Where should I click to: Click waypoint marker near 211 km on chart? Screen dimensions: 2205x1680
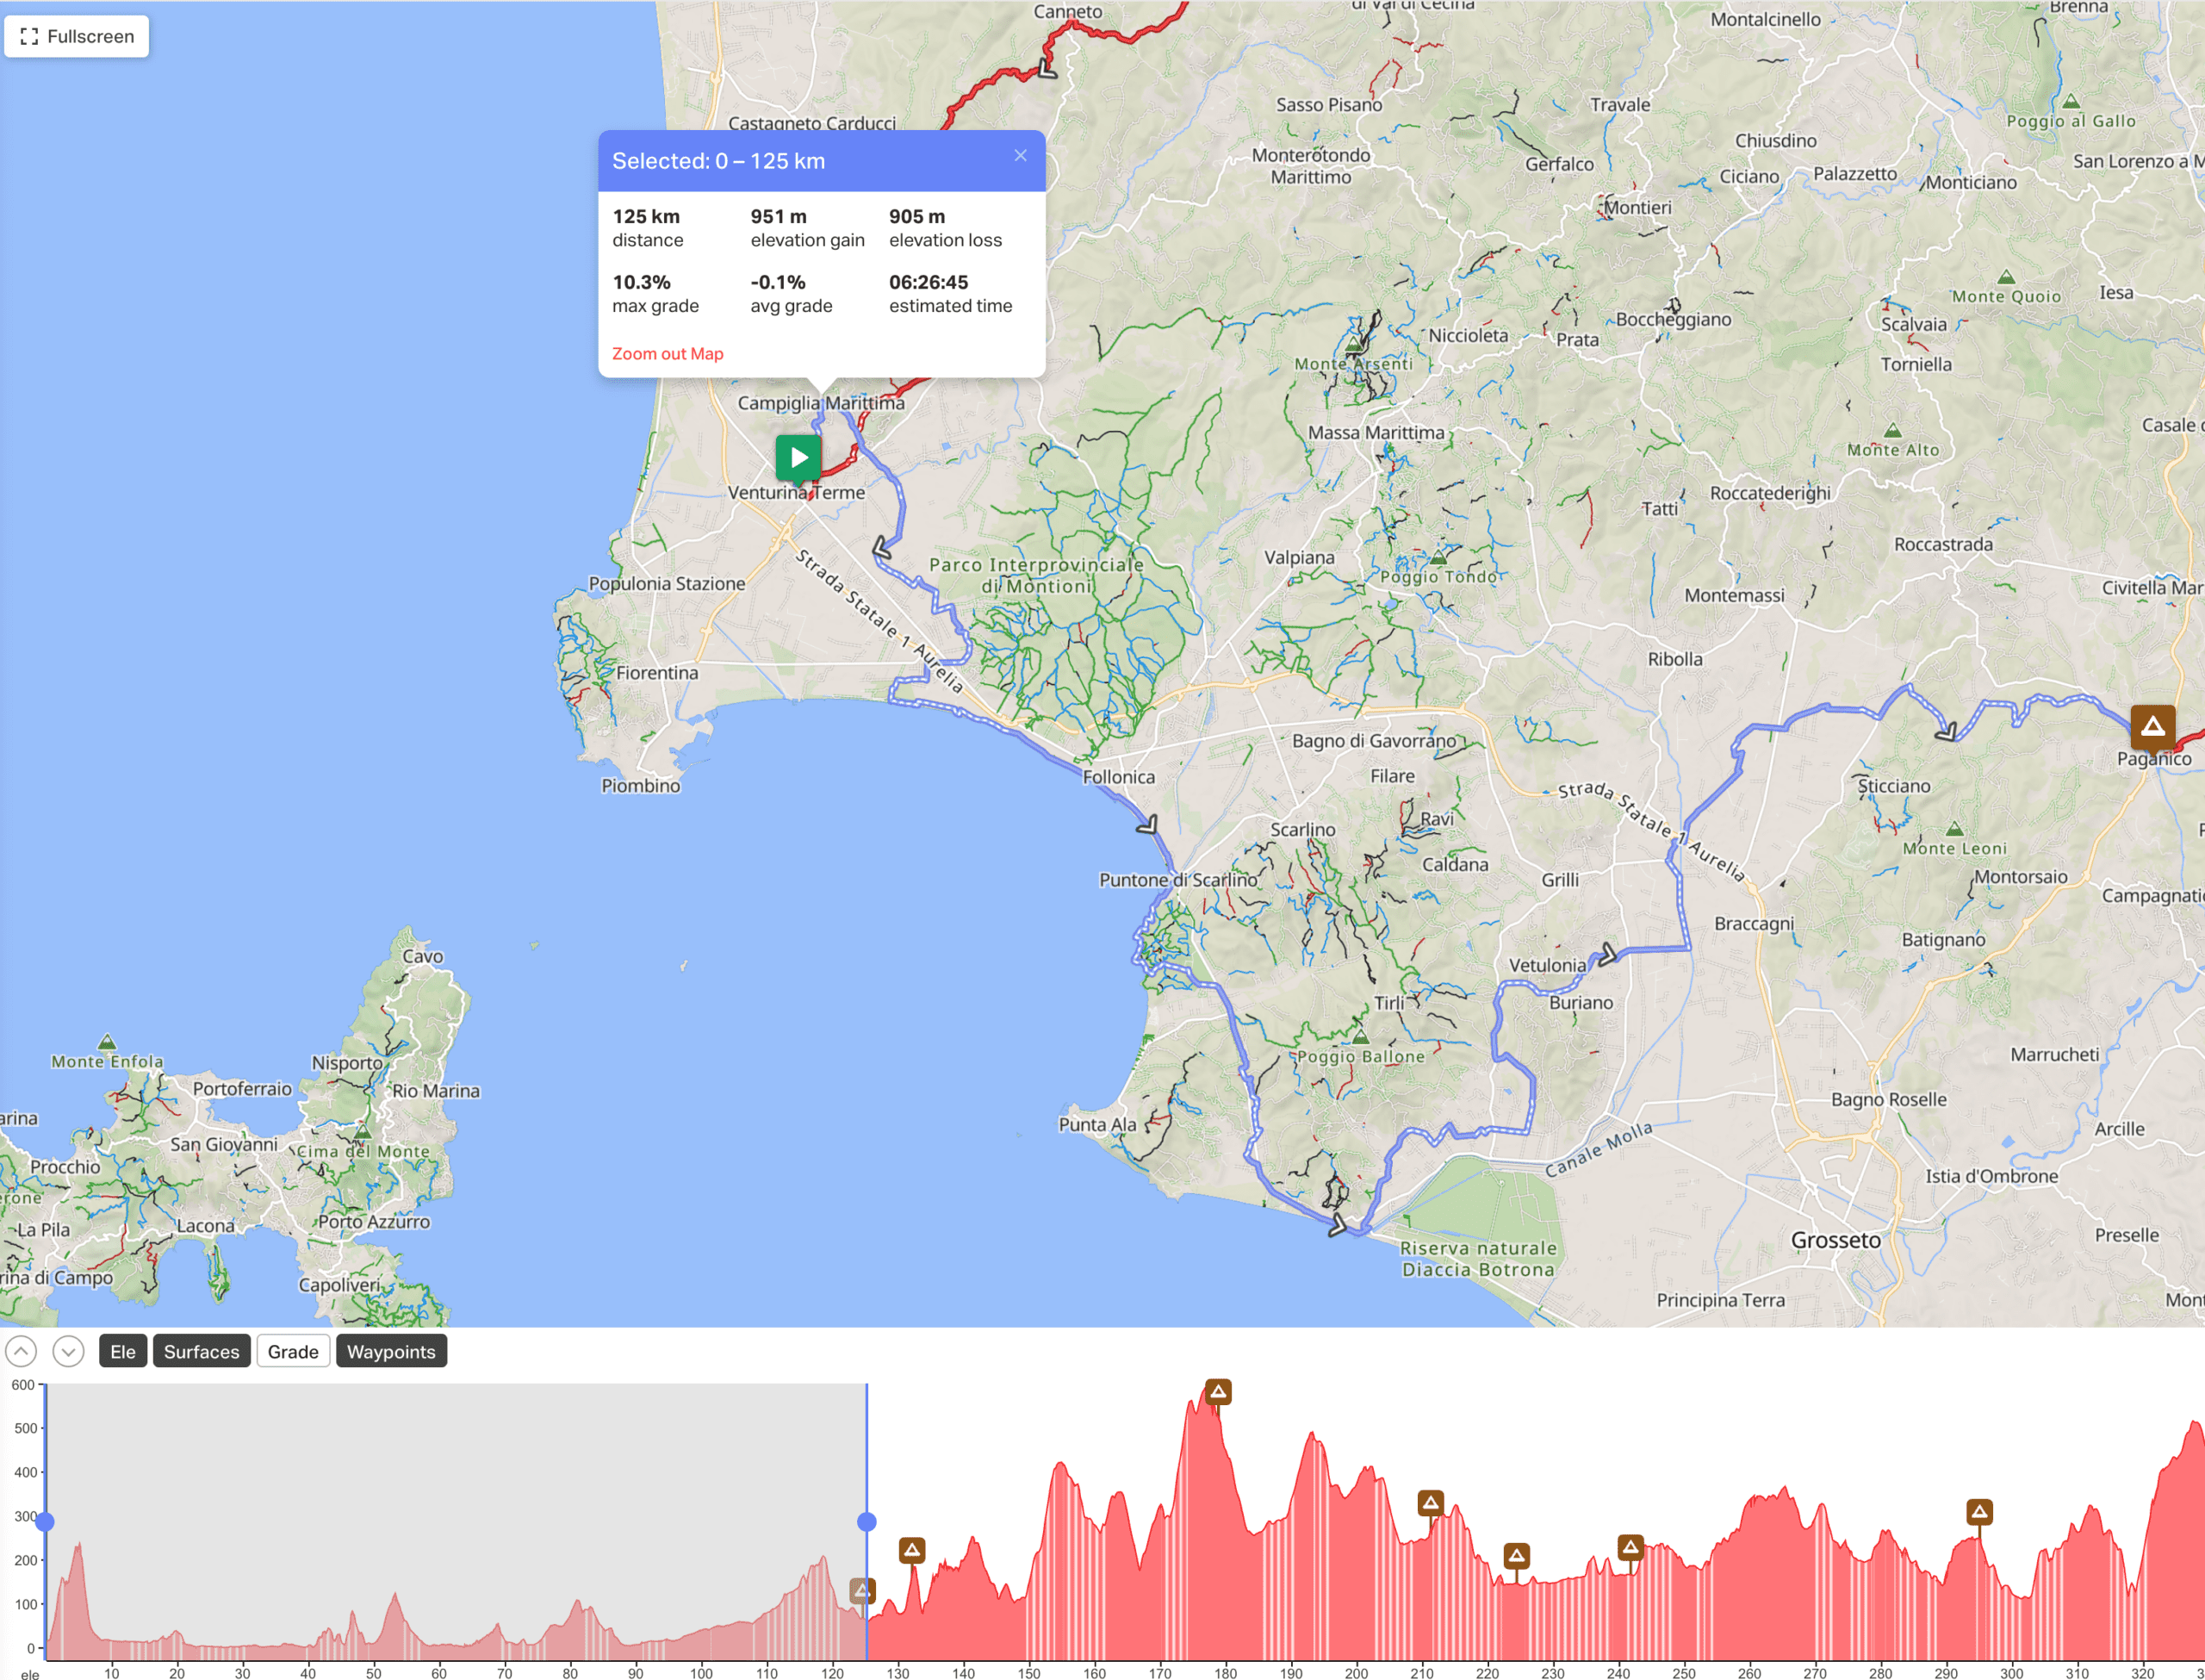tap(1431, 1503)
